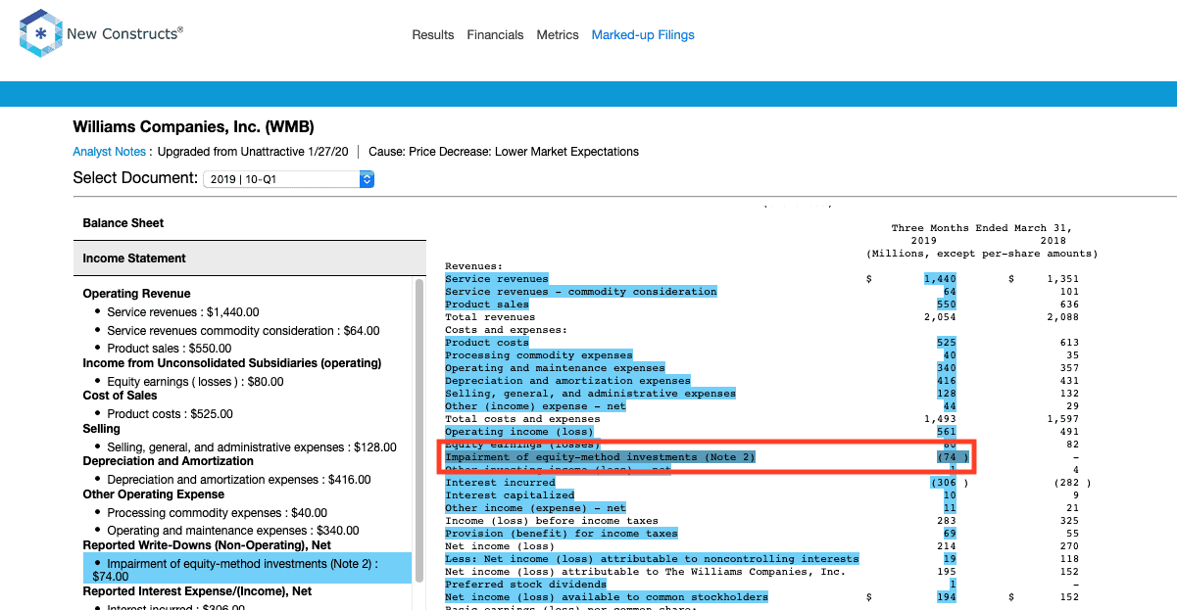Click Service revenues row in filing

[x=497, y=279]
